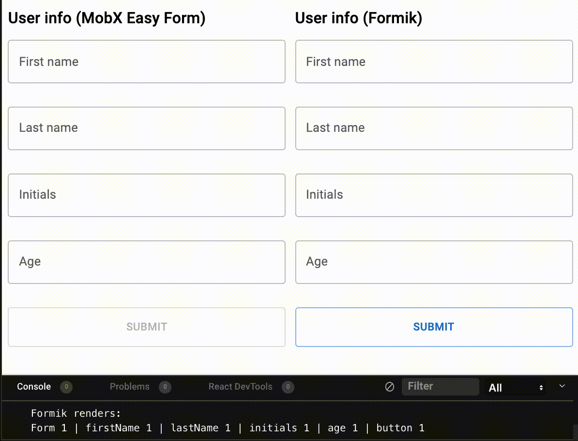Open the All log level dropdown
Image resolution: width=578 pixels, height=441 pixels.
[516, 388]
